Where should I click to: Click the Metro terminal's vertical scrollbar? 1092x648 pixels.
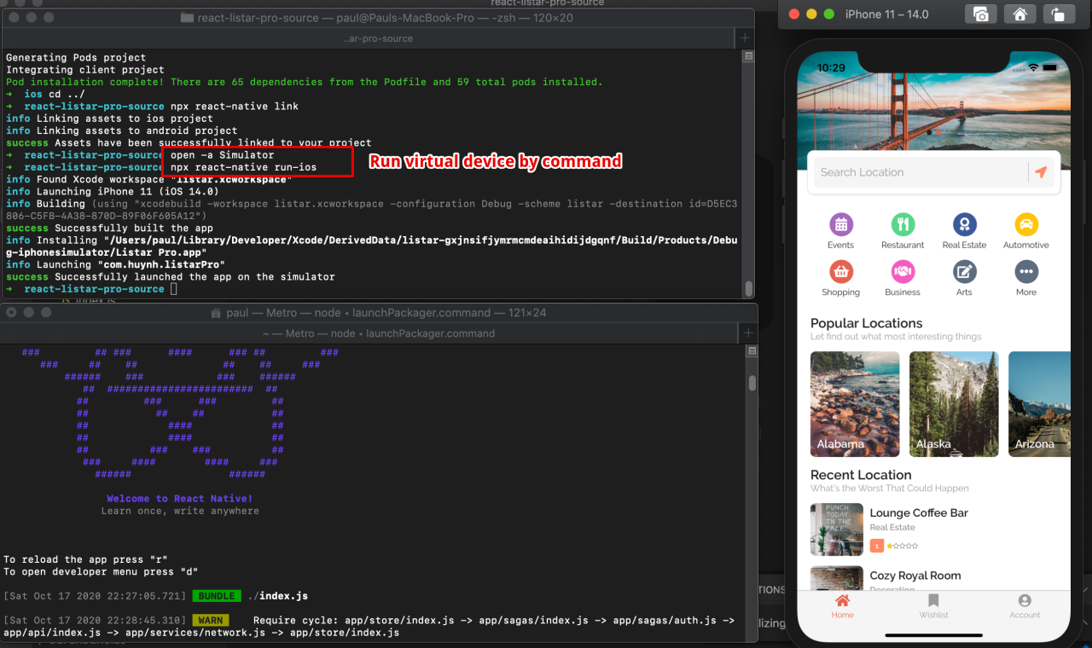pos(752,384)
